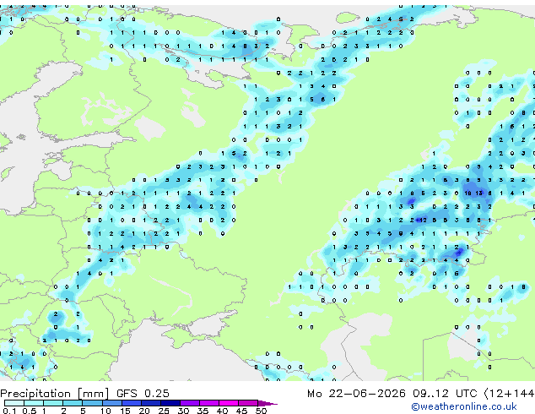Click the legend swatch between 0.5 and 1
Viewport: 535px width, 414px height.
34,403
